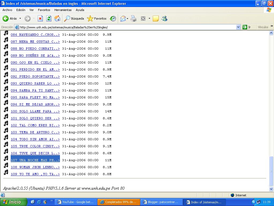The height and width of the screenshot is (206, 274).
Task: Open the 108 WOMAN JHON LENNO link
Action: [x=35, y=167]
